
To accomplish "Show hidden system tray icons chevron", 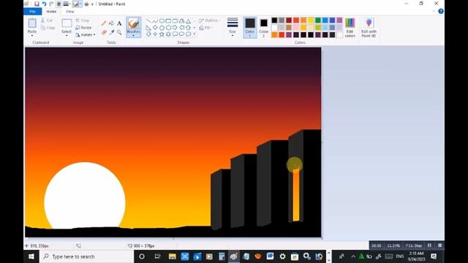I will click(x=353, y=256).
